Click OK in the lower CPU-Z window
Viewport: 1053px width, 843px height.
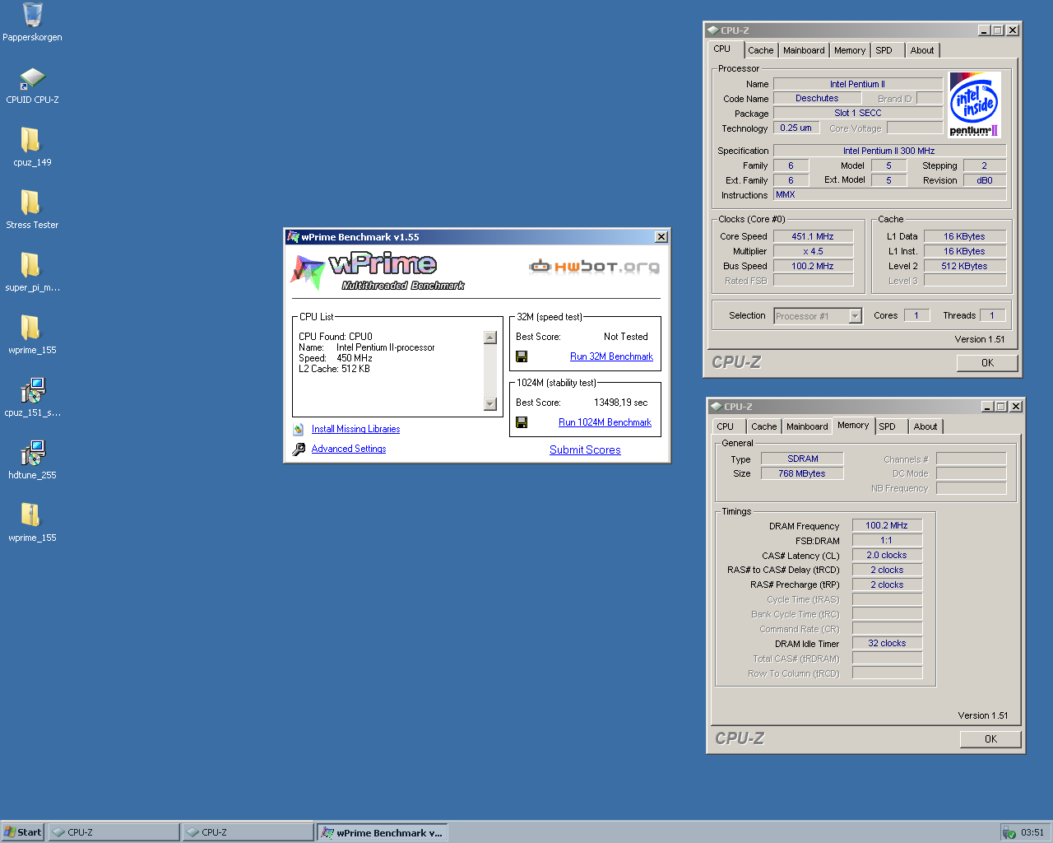990,739
